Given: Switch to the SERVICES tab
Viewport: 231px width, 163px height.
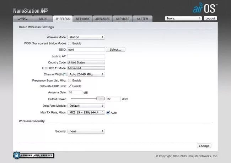Looking at the screenshot, I should pos(123,19).
